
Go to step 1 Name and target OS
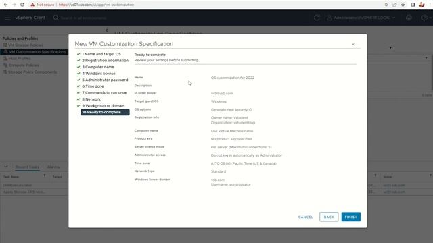101,54
